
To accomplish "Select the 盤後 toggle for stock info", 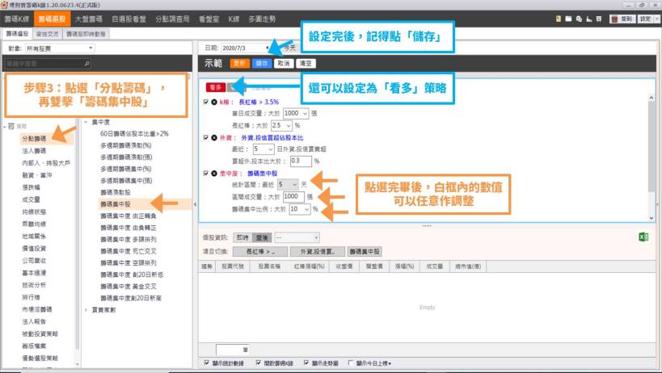I will tap(262, 237).
